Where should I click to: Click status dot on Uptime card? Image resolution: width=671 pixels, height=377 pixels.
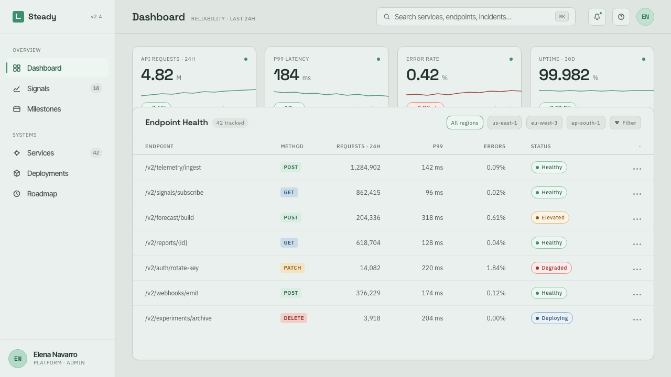click(x=644, y=59)
